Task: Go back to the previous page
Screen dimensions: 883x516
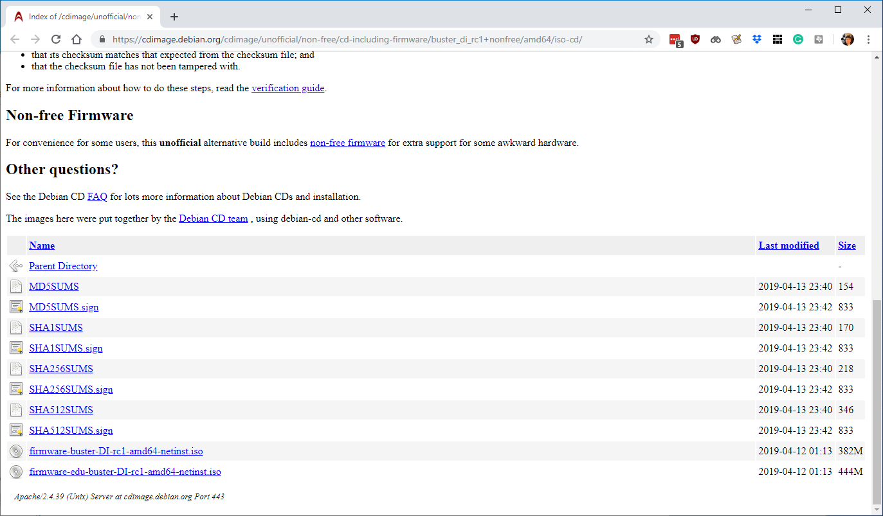Action: (15, 39)
